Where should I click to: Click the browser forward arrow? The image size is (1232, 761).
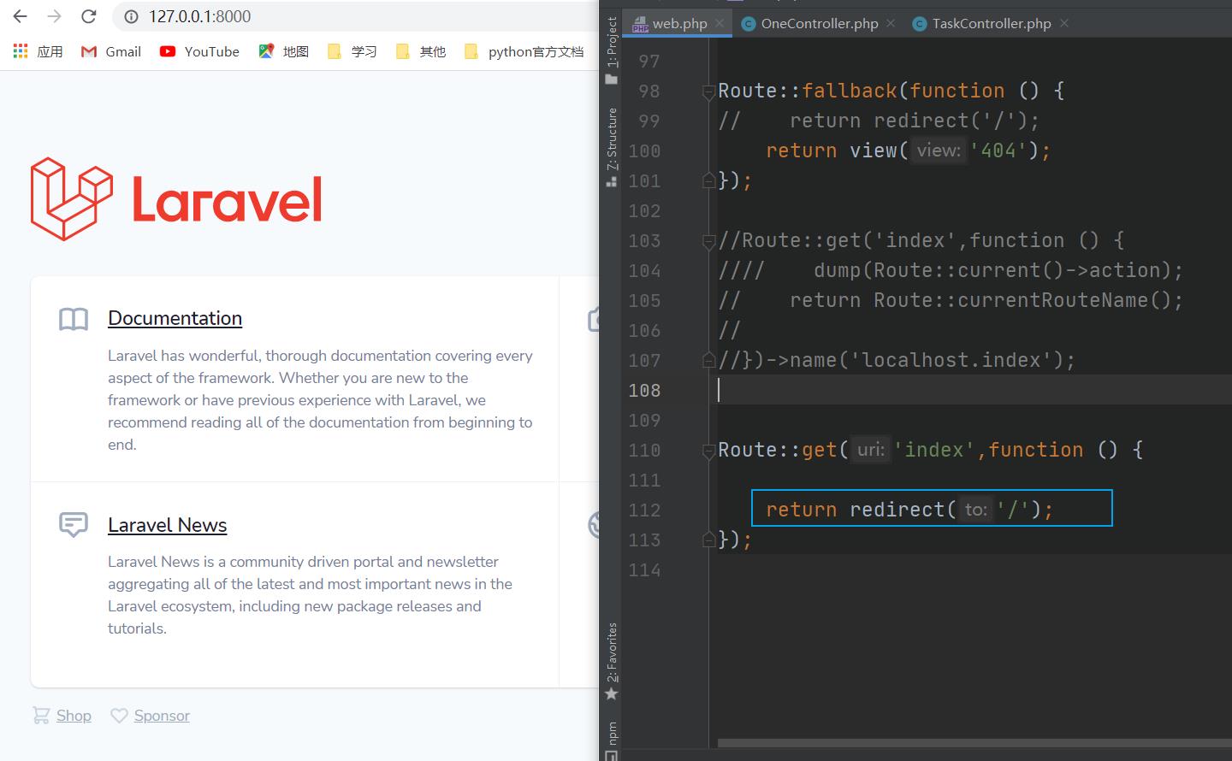54,16
